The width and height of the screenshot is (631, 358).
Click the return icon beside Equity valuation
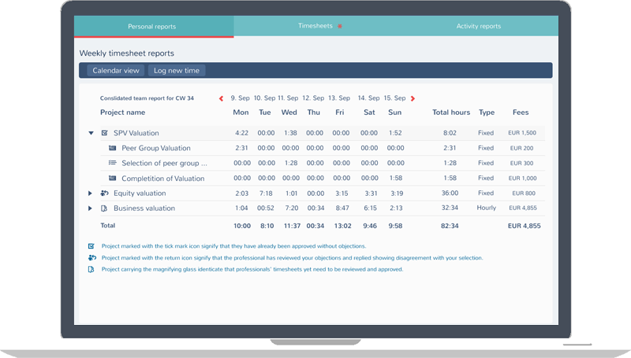coord(105,193)
